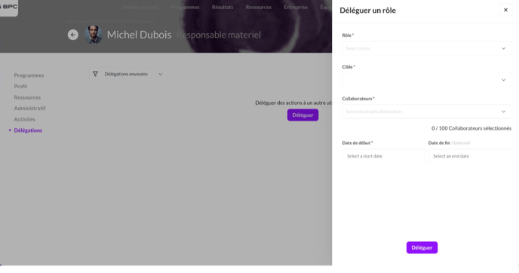Click the Rôle dropdown chevron

point(503,48)
